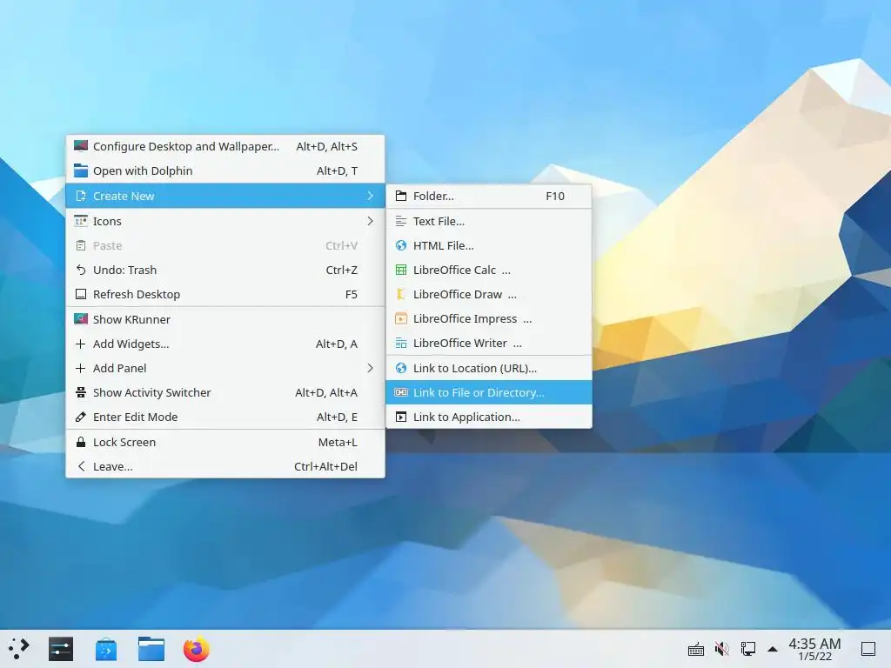Expand the hidden system tray icons arrow

pyautogui.click(x=773, y=649)
